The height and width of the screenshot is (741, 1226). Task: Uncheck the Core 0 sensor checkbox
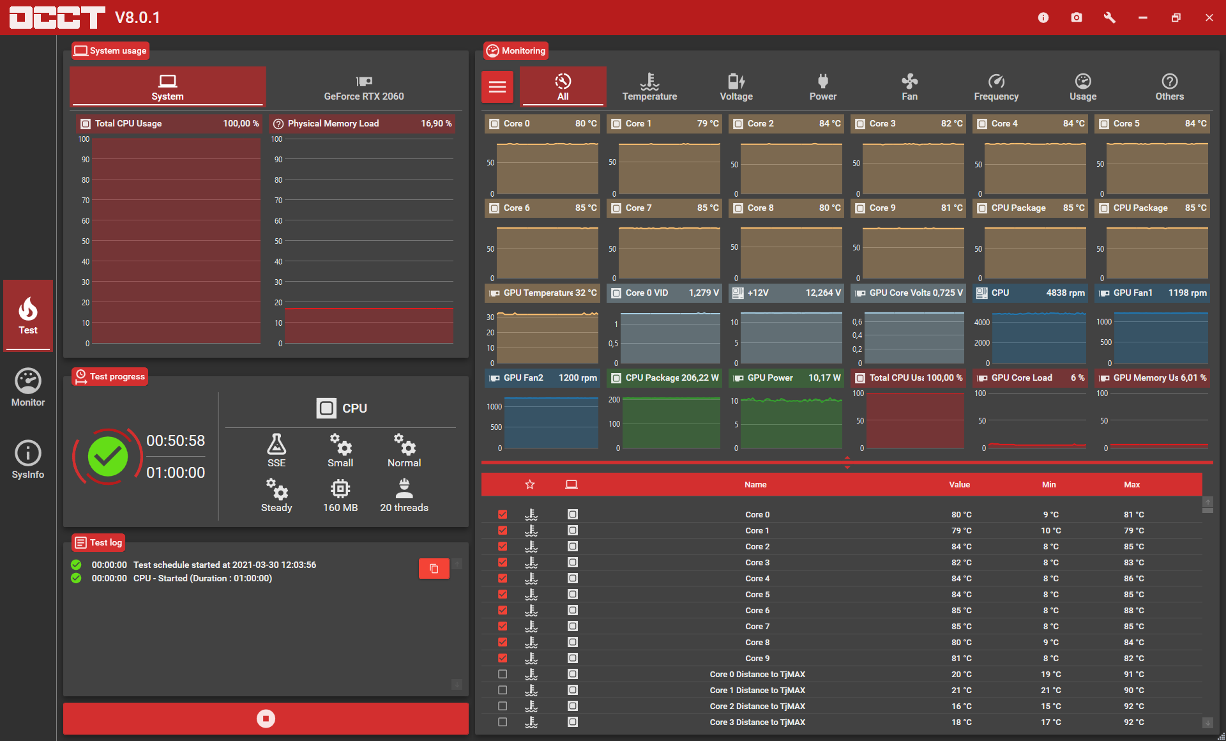click(x=503, y=514)
